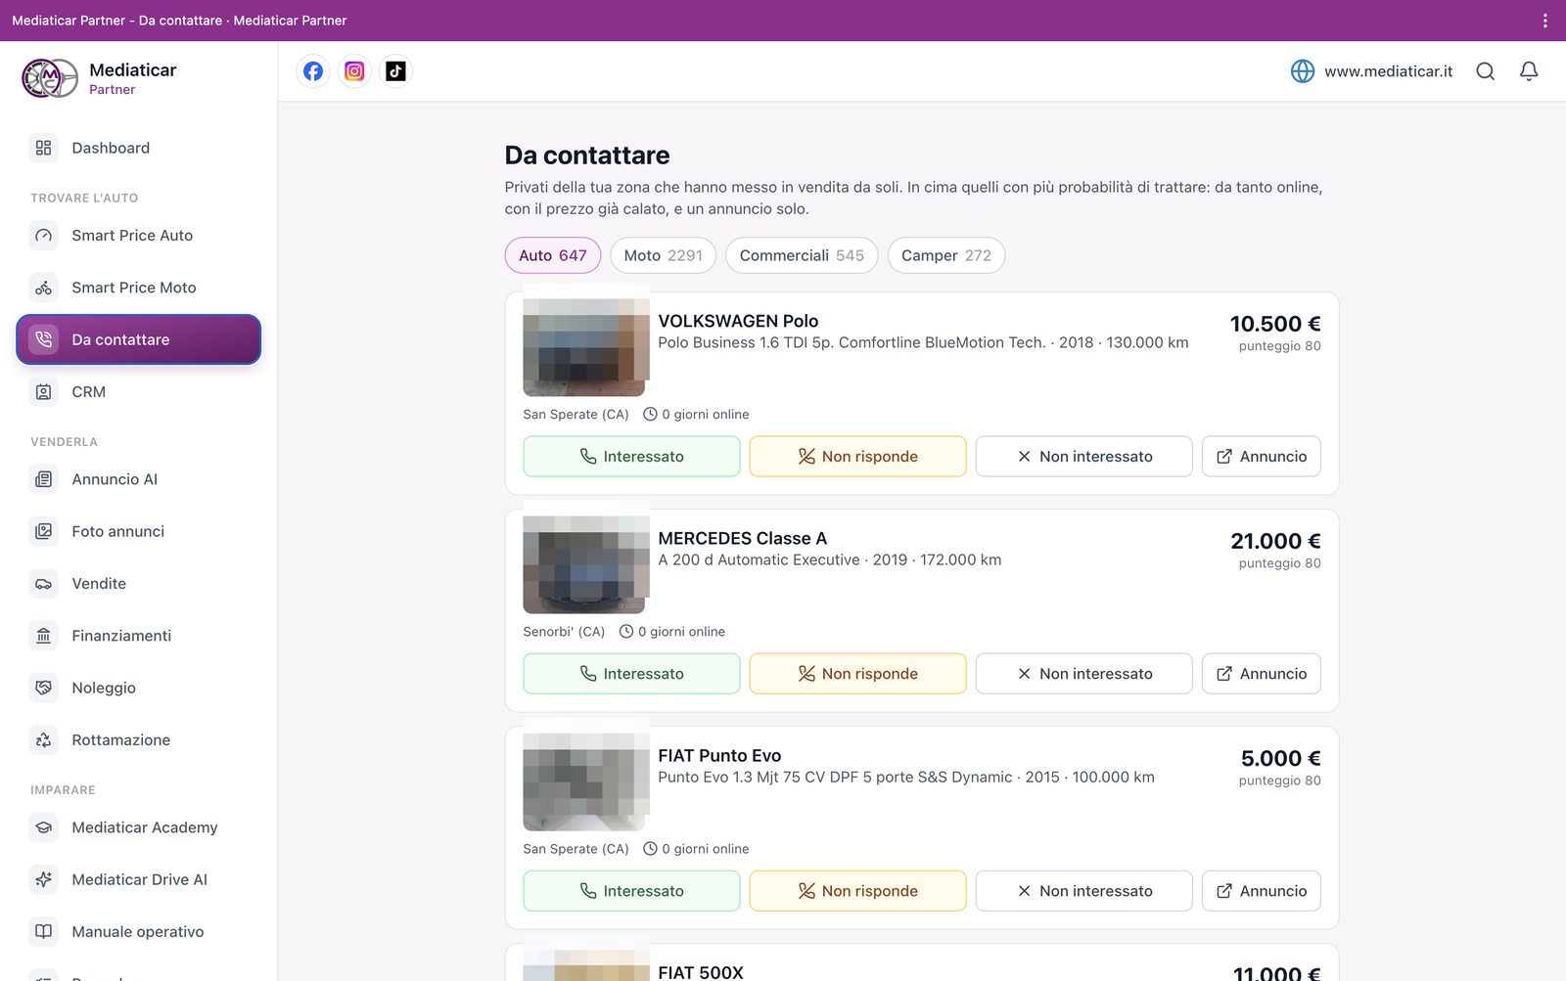Mark the Volkswagen Polo seller as Interessato
1566x981 pixels.
(x=631, y=457)
